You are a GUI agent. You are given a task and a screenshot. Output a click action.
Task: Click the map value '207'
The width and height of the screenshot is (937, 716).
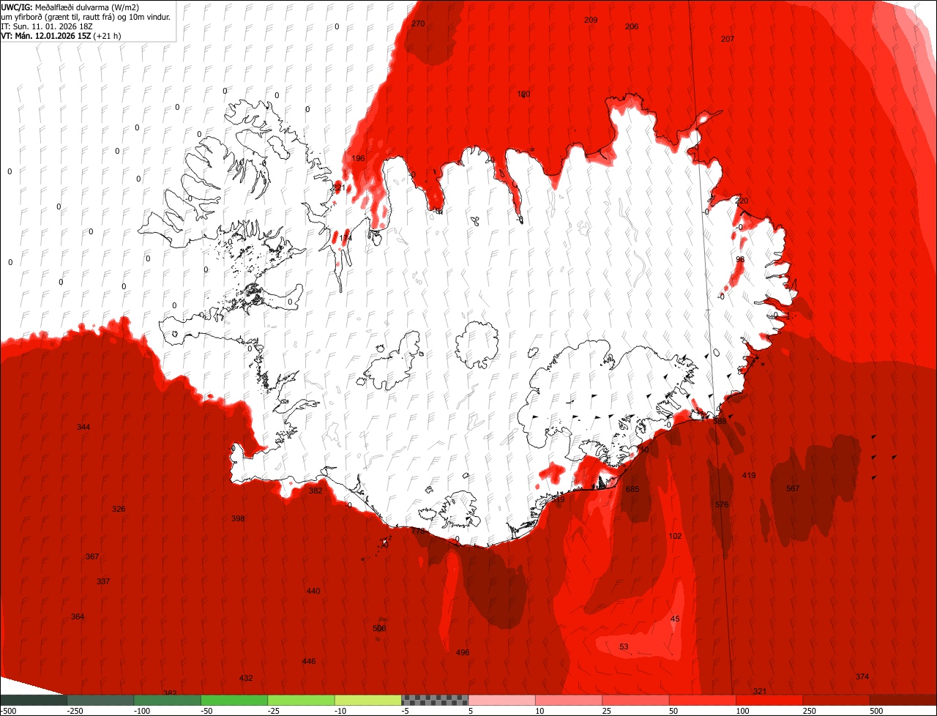(x=728, y=39)
